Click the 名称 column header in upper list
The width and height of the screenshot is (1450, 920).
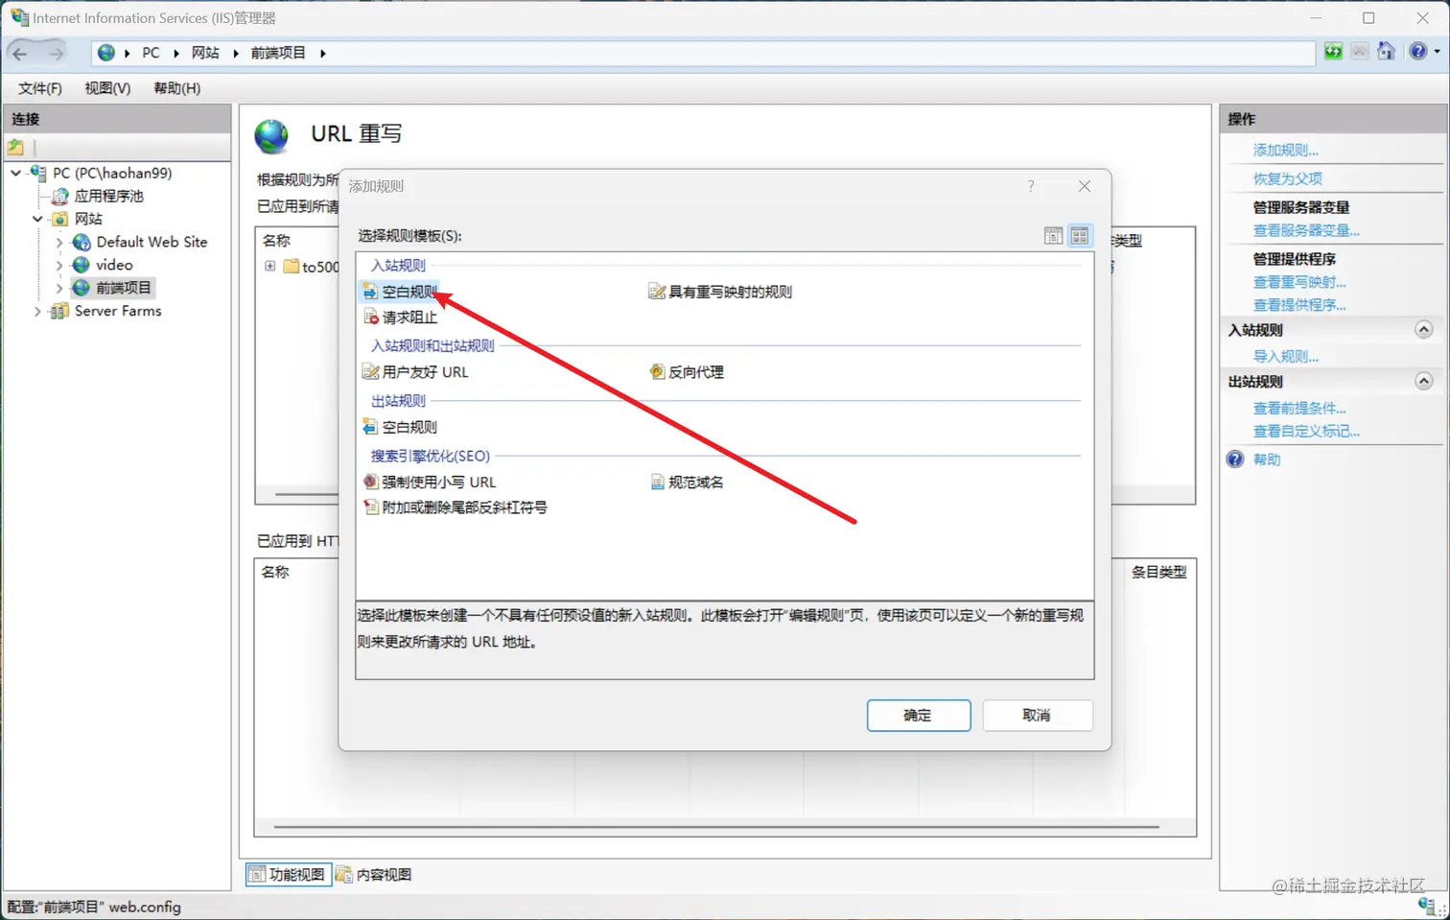pyautogui.click(x=276, y=240)
